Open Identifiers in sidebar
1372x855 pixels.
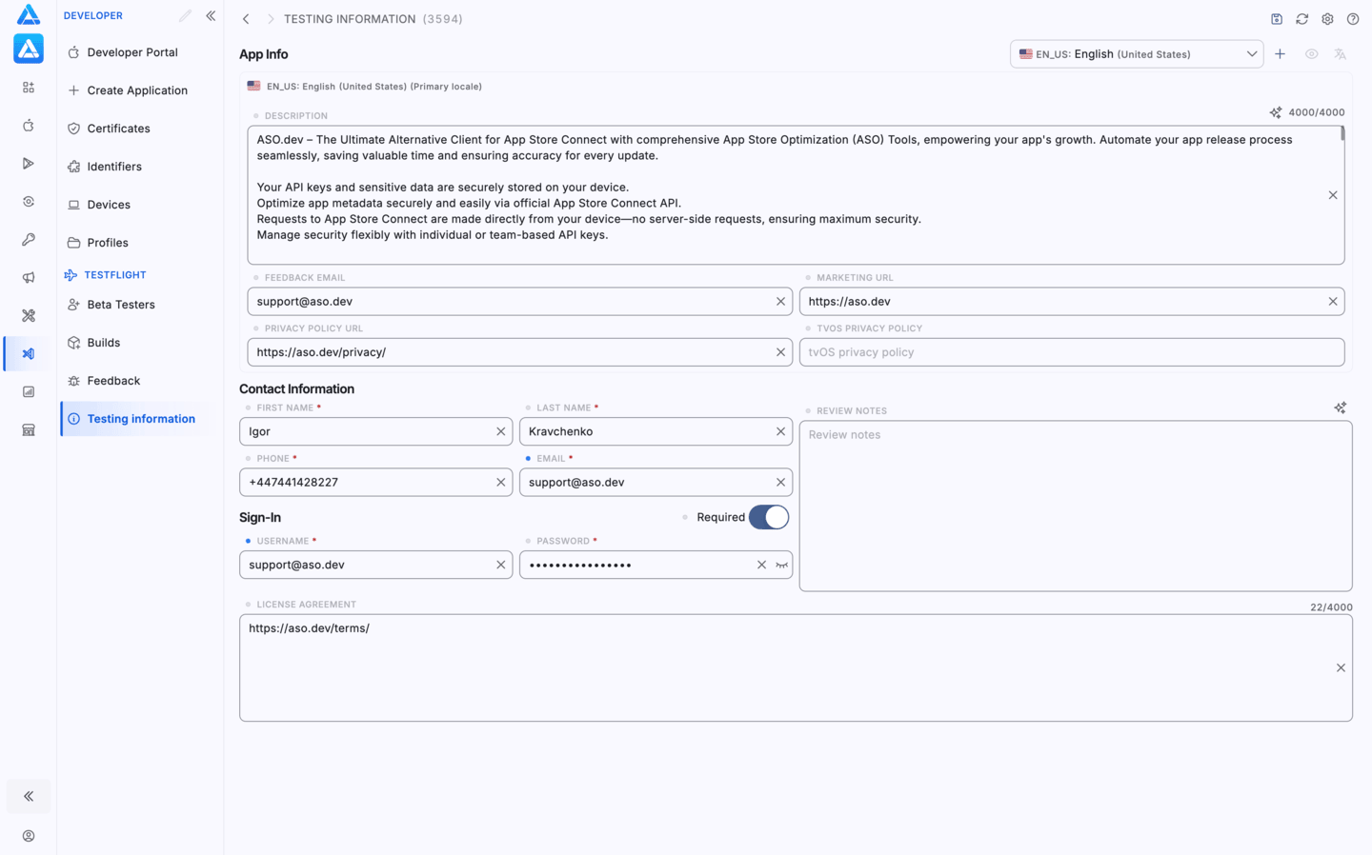(138, 167)
